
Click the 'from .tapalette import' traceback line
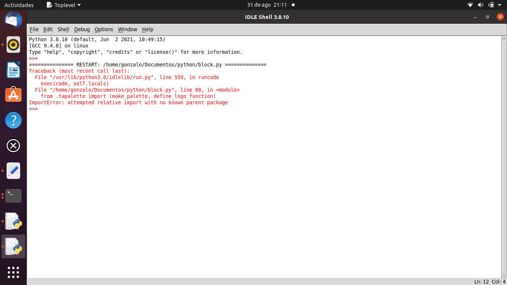tap(128, 96)
